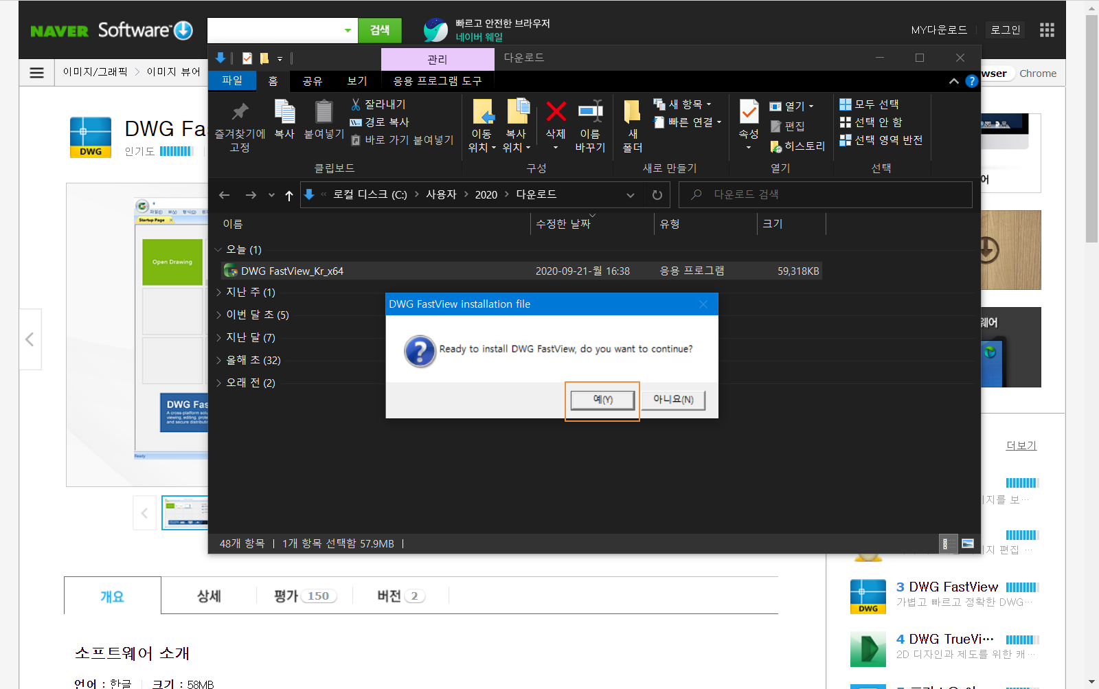The image size is (1099, 689).
Task: Click the Manage (관리) contextual tab
Action: (438, 59)
